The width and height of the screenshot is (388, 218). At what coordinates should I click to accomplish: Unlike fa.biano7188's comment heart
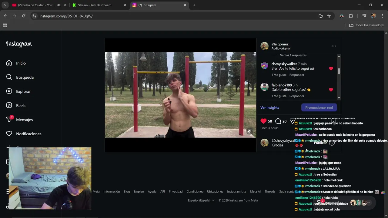click(x=331, y=90)
